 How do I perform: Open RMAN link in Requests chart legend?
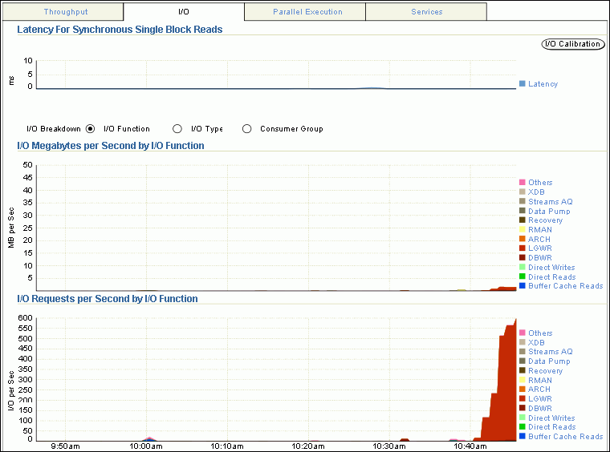point(539,380)
